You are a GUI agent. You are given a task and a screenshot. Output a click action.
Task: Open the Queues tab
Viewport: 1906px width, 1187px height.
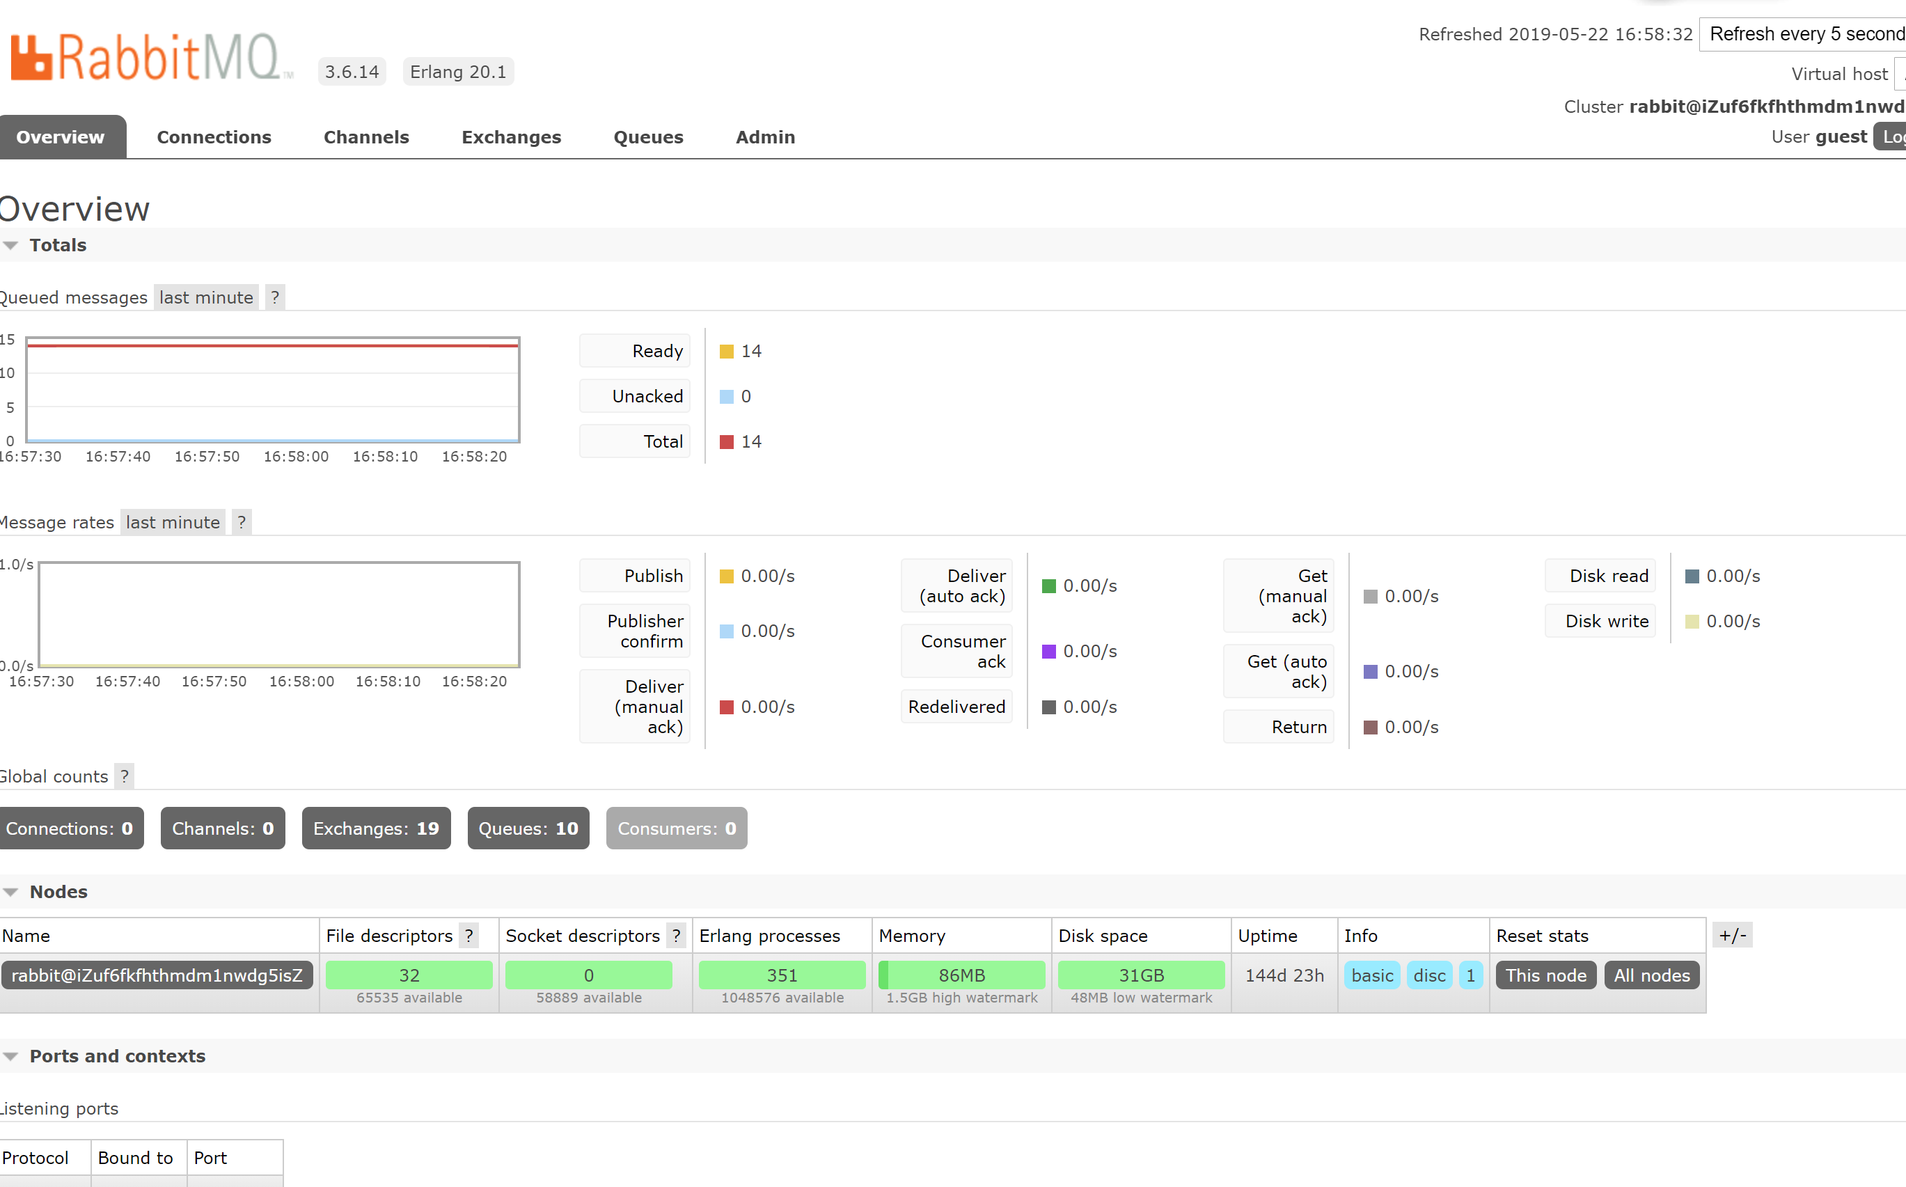(647, 137)
